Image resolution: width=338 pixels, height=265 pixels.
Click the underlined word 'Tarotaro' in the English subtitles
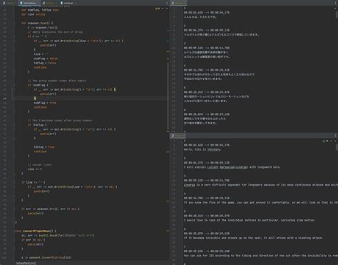click(214, 149)
